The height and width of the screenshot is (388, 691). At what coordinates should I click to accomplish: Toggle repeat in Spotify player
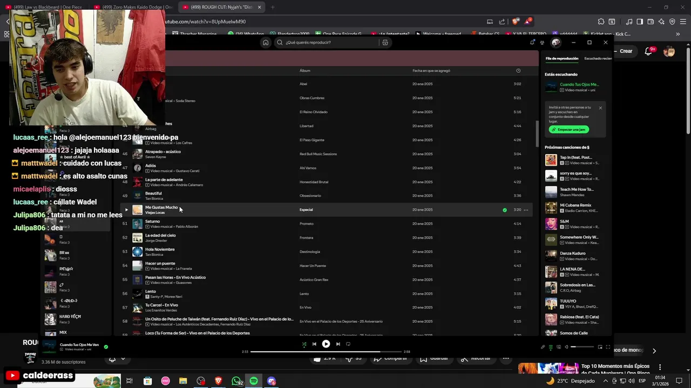(x=348, y=344)
